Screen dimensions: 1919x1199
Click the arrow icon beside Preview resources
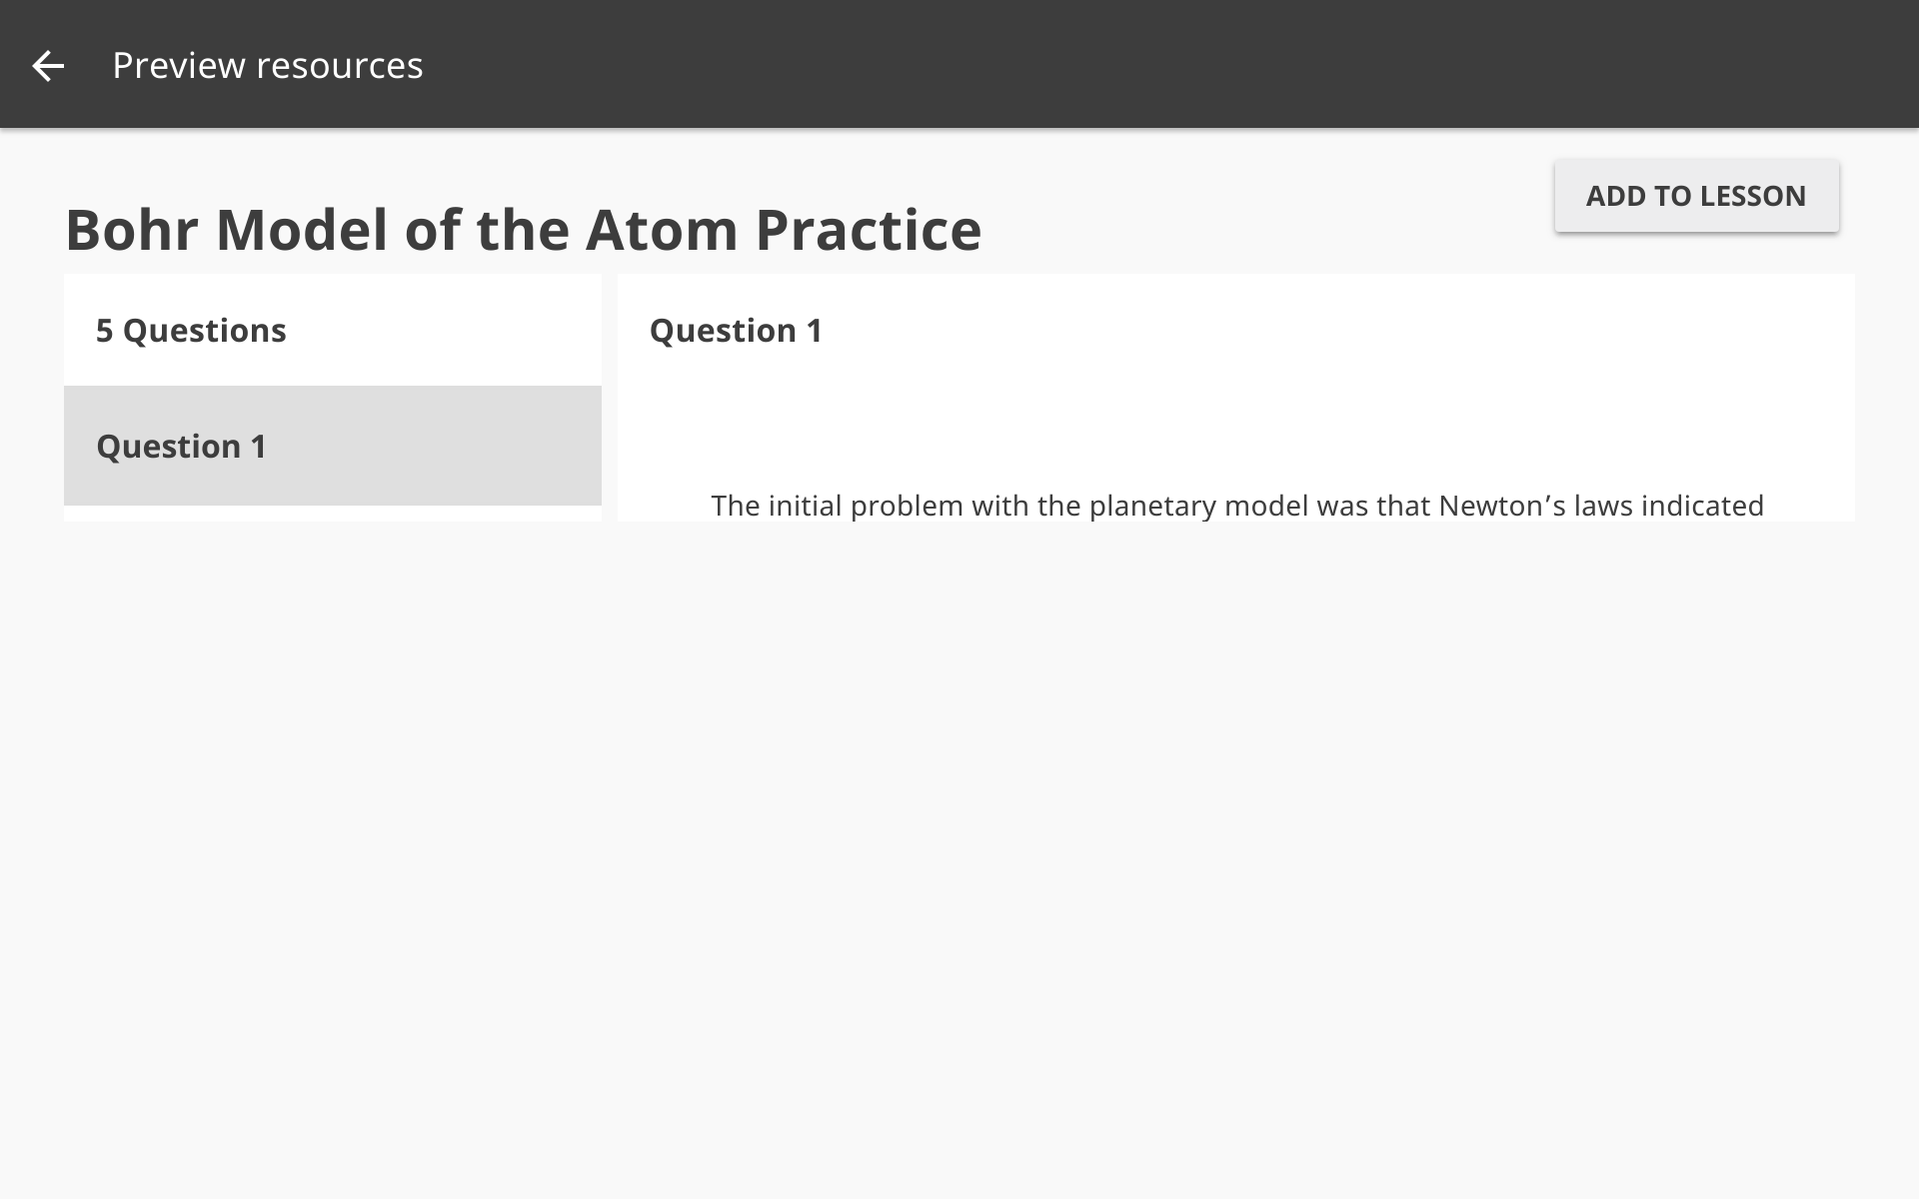click(x=48, y=64)
